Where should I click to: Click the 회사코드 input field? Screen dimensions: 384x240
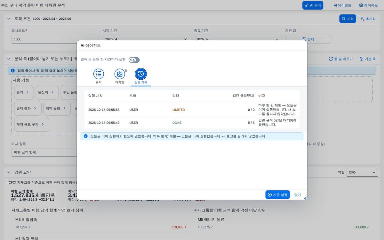(55, 39)
